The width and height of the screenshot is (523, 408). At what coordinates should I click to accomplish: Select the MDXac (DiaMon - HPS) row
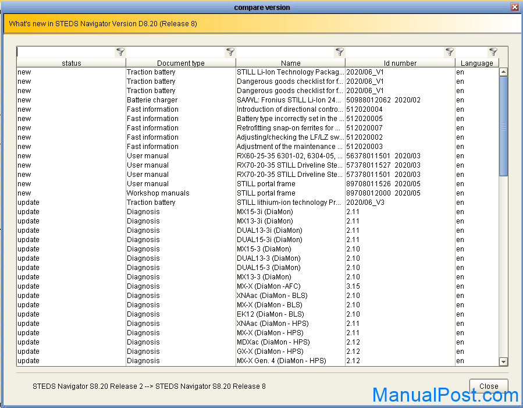click(258, 343)
